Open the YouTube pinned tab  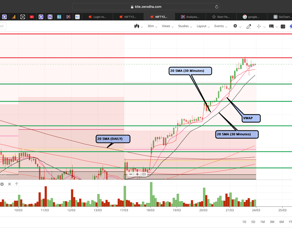pos(32,17)
